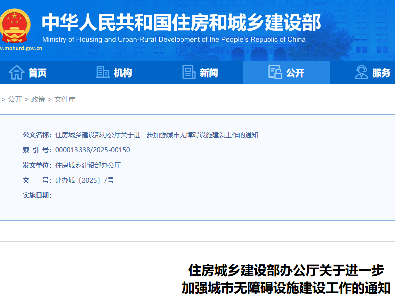Viewport: 395px width, 308px height.
Task: Select the document number 建办城〔2025〕7号
Action: pos(85,181)
